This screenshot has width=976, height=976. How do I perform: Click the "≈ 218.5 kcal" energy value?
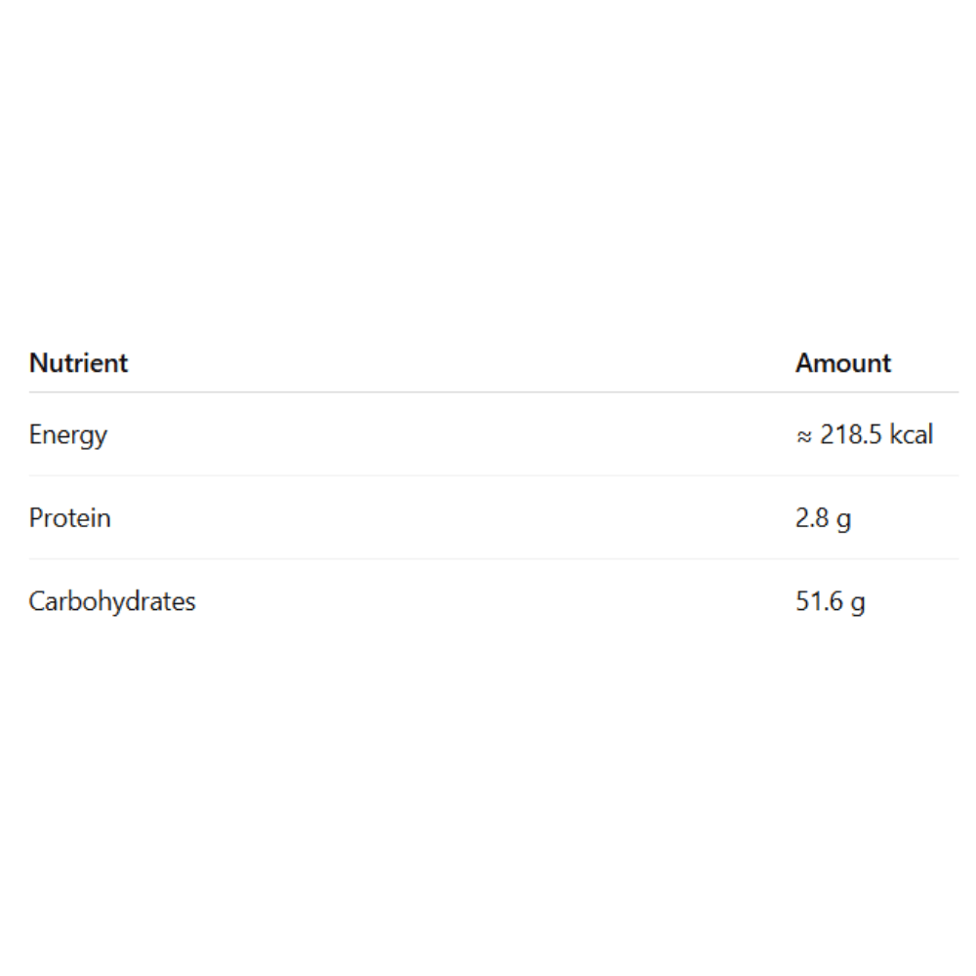[x=865, y=434]
